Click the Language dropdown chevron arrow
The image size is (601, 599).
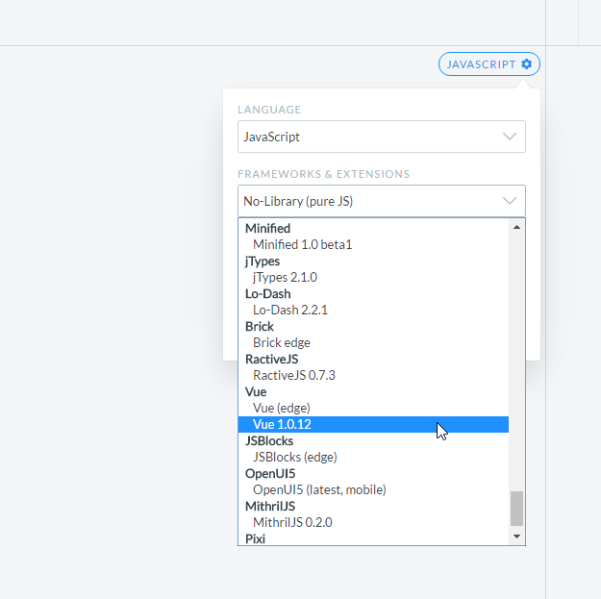510,137
